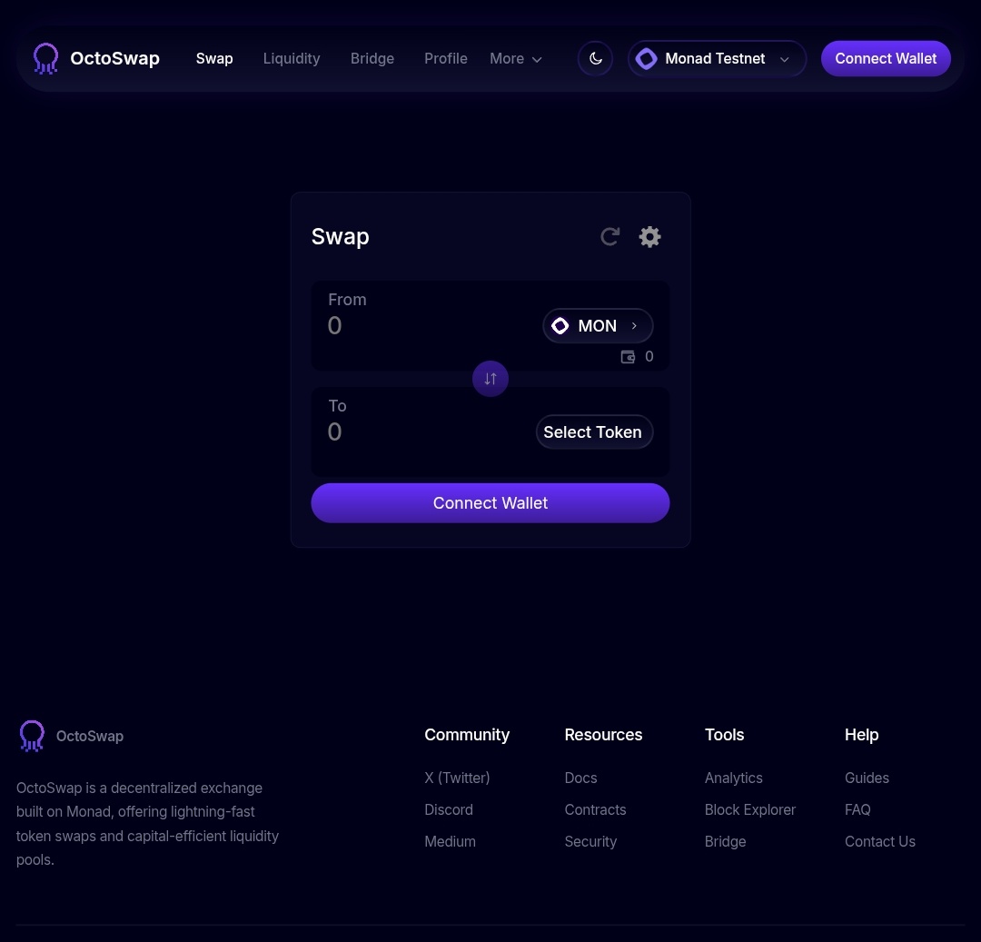981x942 pixels.
Task: Flip tokens with swap direction arrows button
Action: [490, 379]
